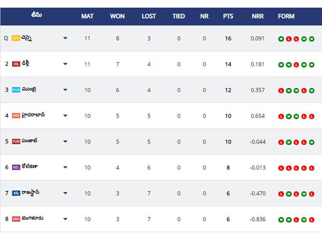The image size is (322, 241).
Task: Click Punjab's last form result indicator
Action: click(312, 142)
